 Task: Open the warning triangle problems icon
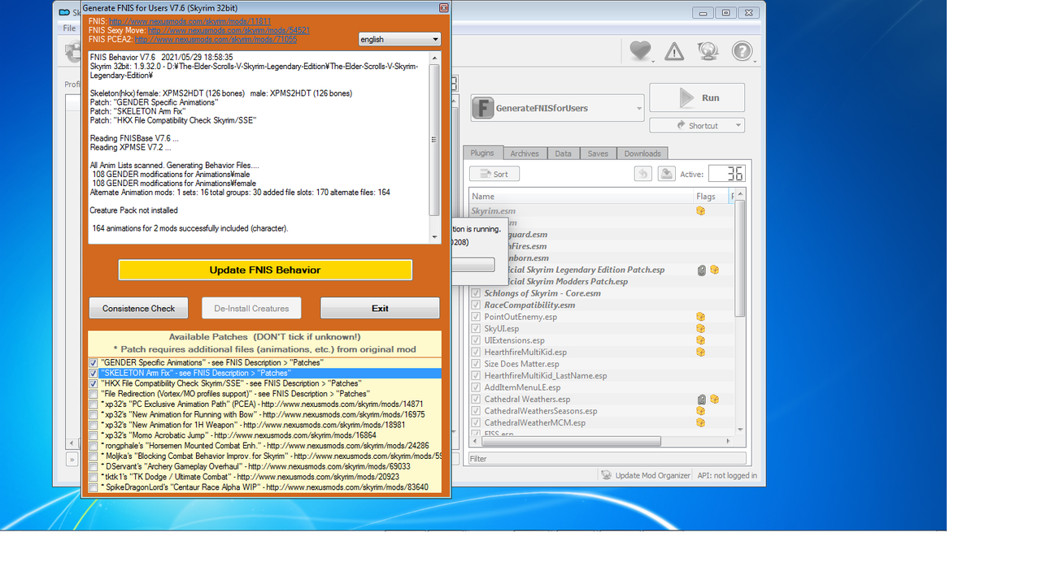click(x=674, y=52)
